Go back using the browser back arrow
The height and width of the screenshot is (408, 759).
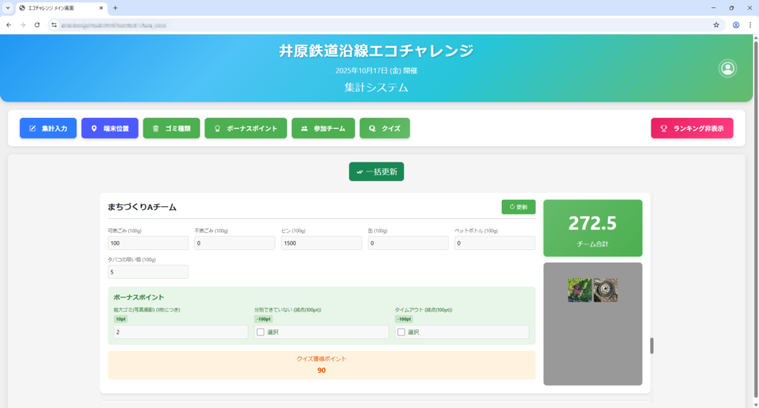[x=8, y=24]
